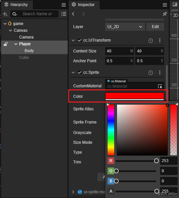Click the hue spectrum bar
179x198 pixels.
pyautogui.click(x=111, y=130)
